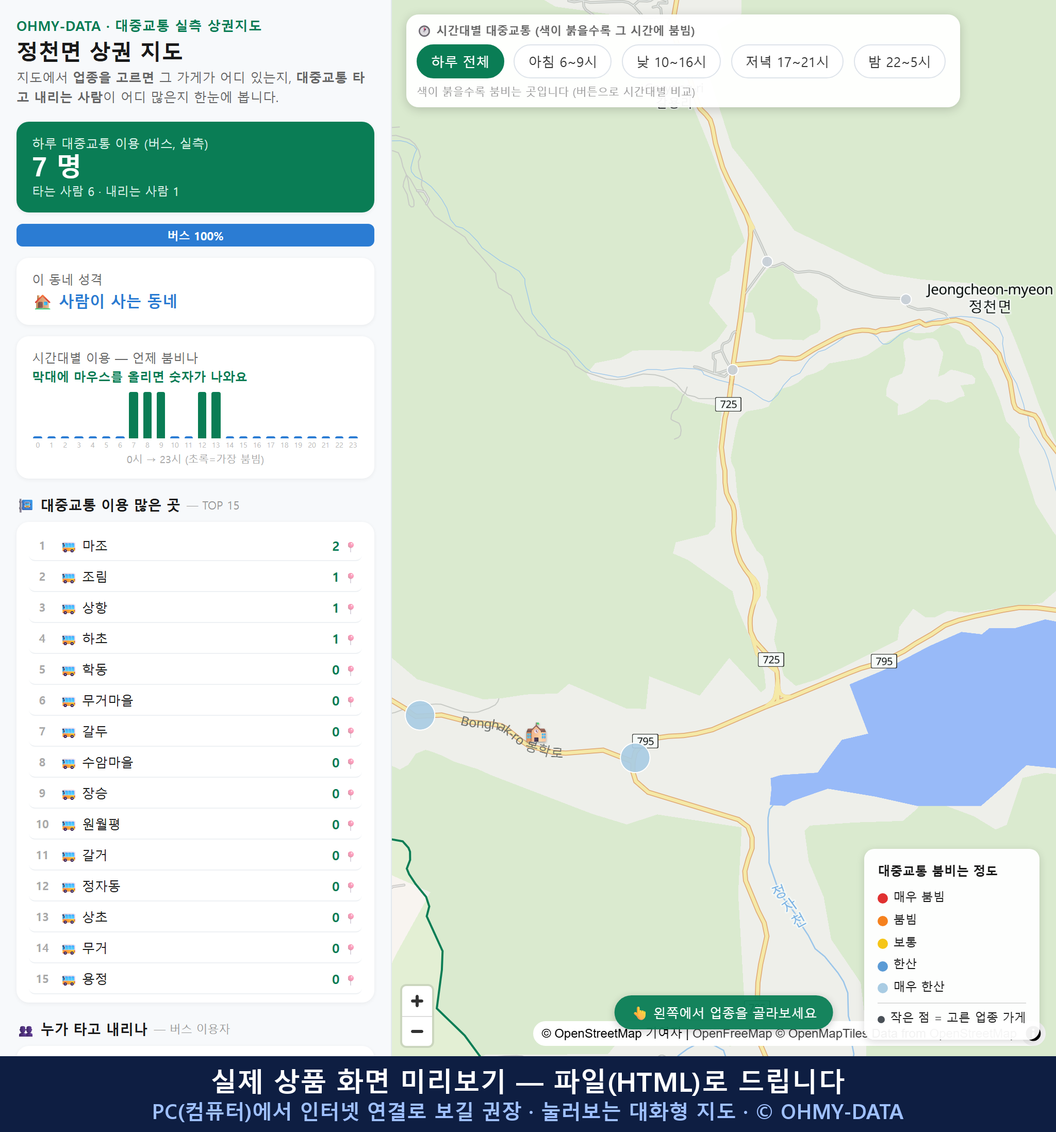The height and width of the screenshot is (1132, 1056).
Task: Click the map pin icon for 무거마을
Action: [x=351, y=701]
